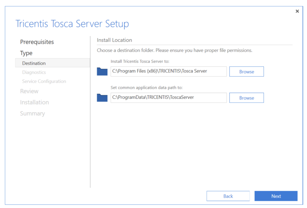This screenshot has height=208, width=307.
Task: Browse for Tosca Server install folder
Action: click(x=246, y=72)
